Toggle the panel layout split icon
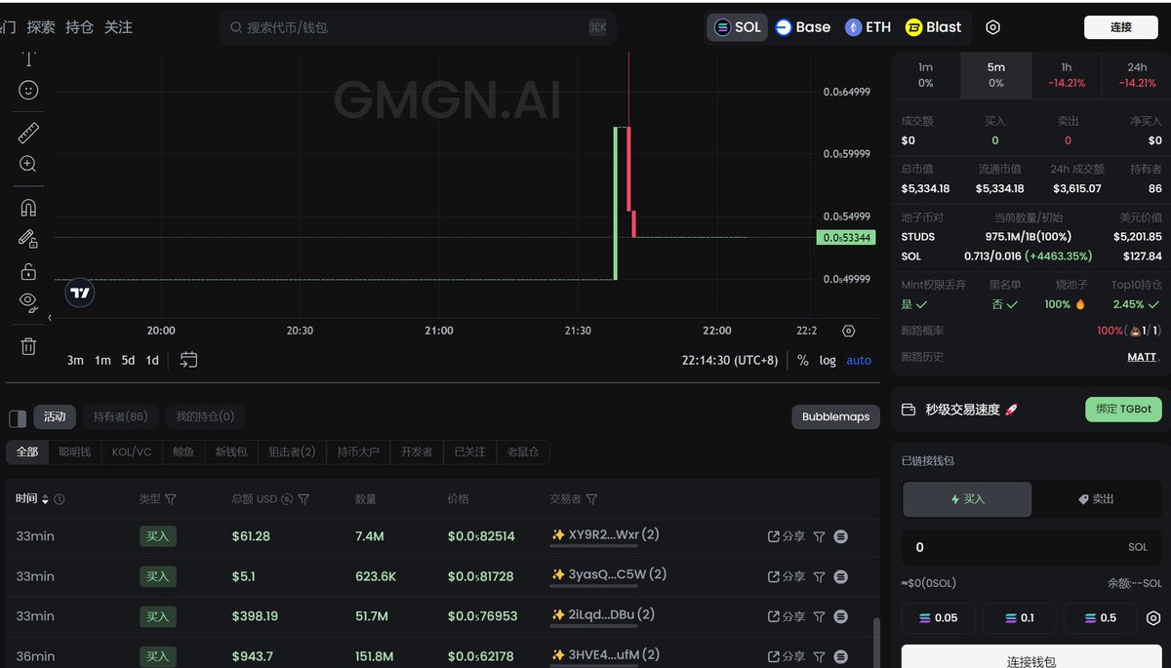The image size is (1171, 668). point(18,417)
